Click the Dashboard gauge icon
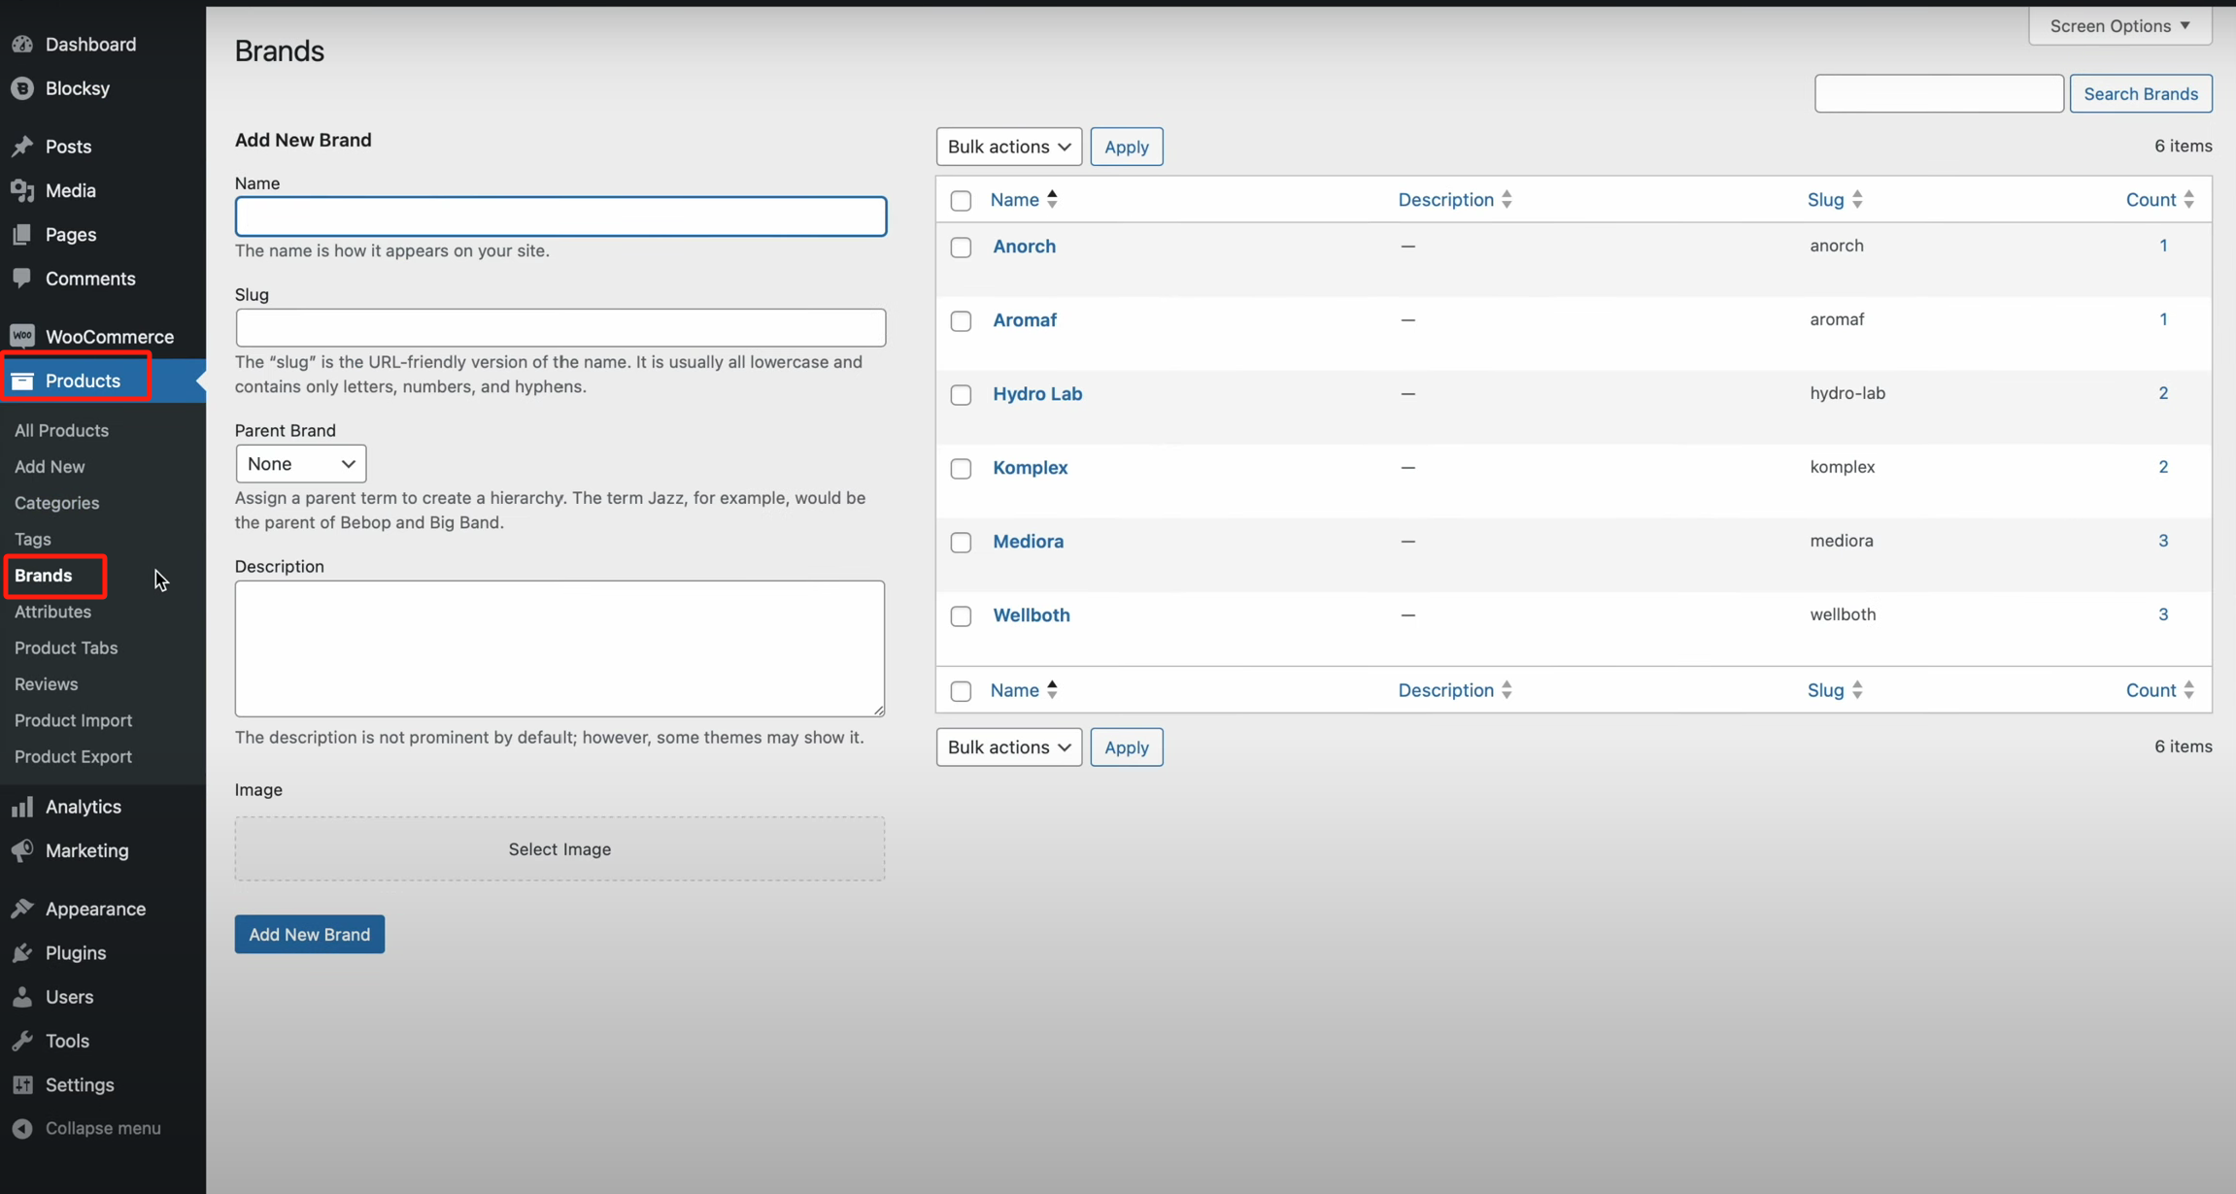The height and width of the screenshot is (1194, 2236). click(x=22, y=45)
